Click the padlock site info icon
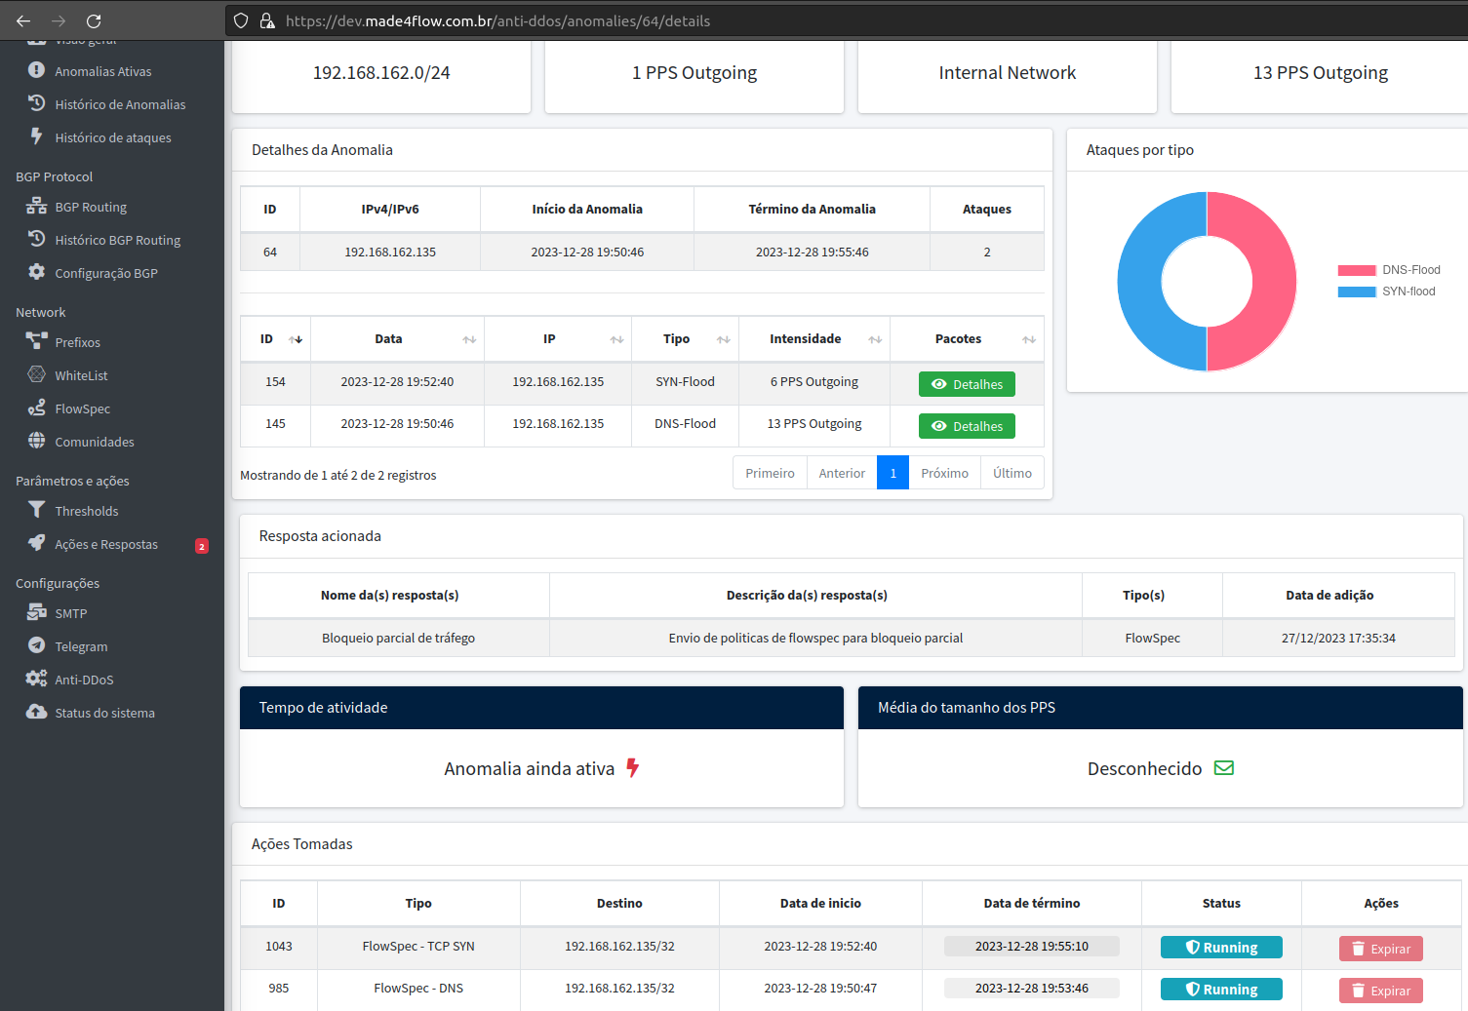1468x1011 pixels. tap(267, 20)
